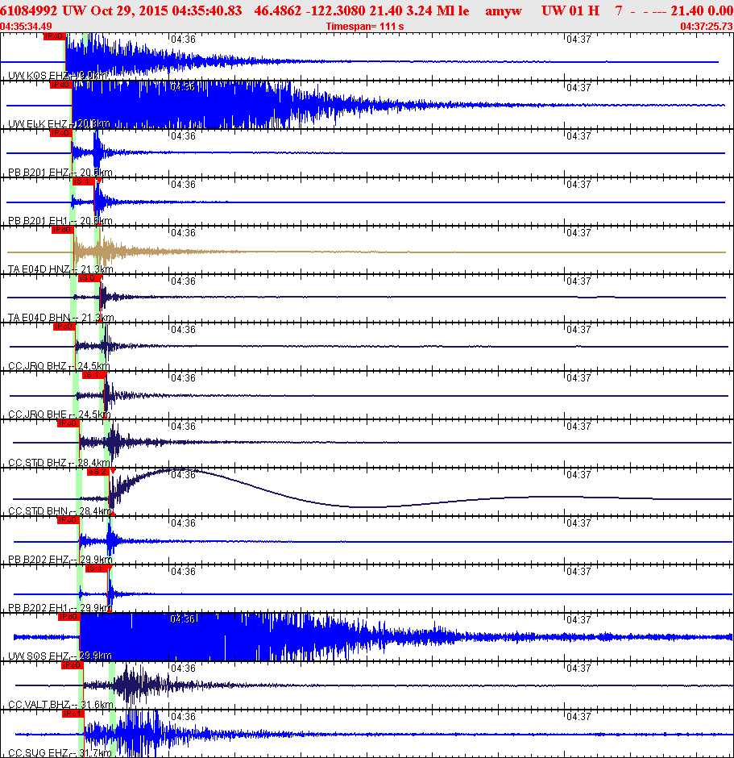This screenshot has width=734, height=758.
Task: Click the CC STD BHZ station label
Action: (59, 462)
